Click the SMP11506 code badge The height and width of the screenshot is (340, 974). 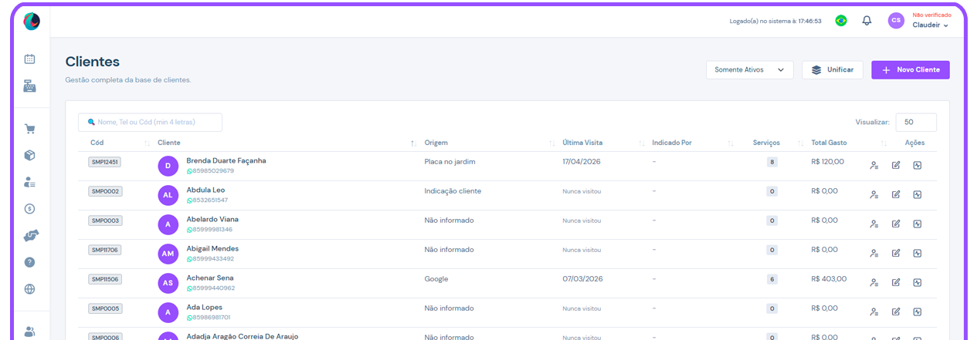[104, 279]
